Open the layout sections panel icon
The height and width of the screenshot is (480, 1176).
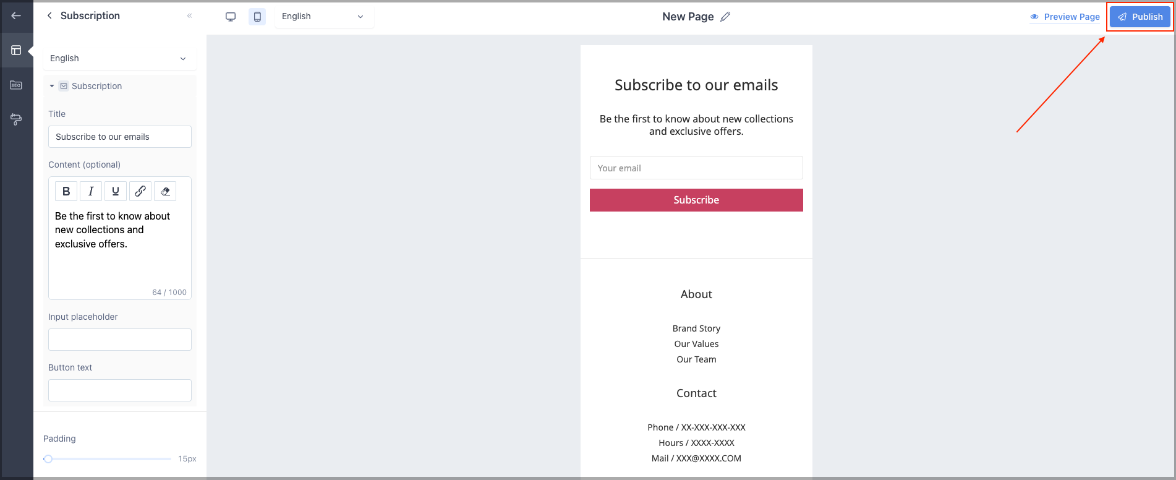click(16, 50)
